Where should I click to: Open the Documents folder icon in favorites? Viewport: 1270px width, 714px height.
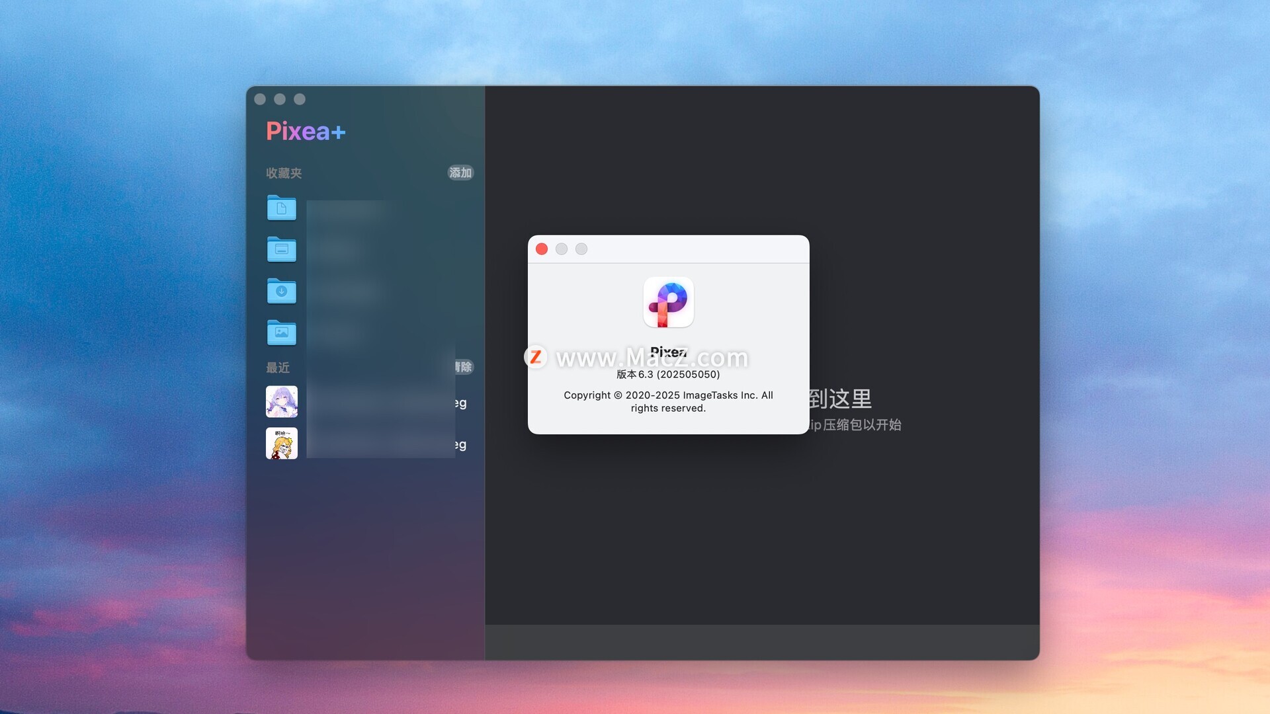tap(281, 208)
